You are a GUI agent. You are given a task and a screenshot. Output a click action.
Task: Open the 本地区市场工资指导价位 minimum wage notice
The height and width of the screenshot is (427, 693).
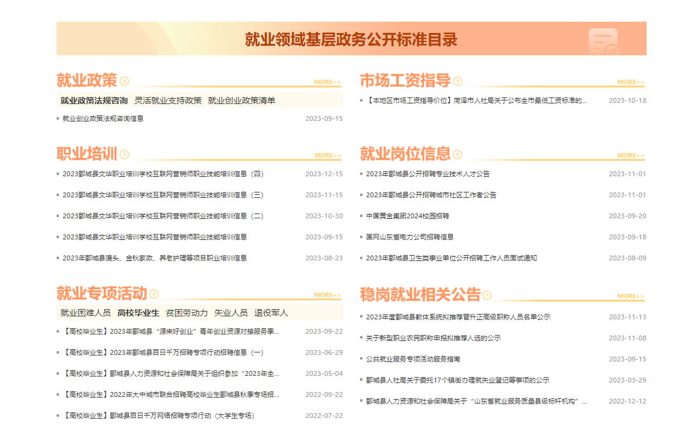click(476, 100)
